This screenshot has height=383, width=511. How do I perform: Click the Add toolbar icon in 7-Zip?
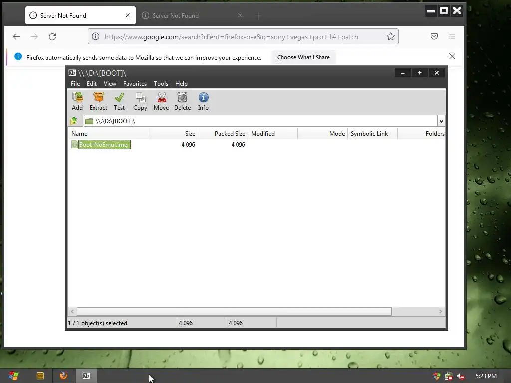(77, 101)
